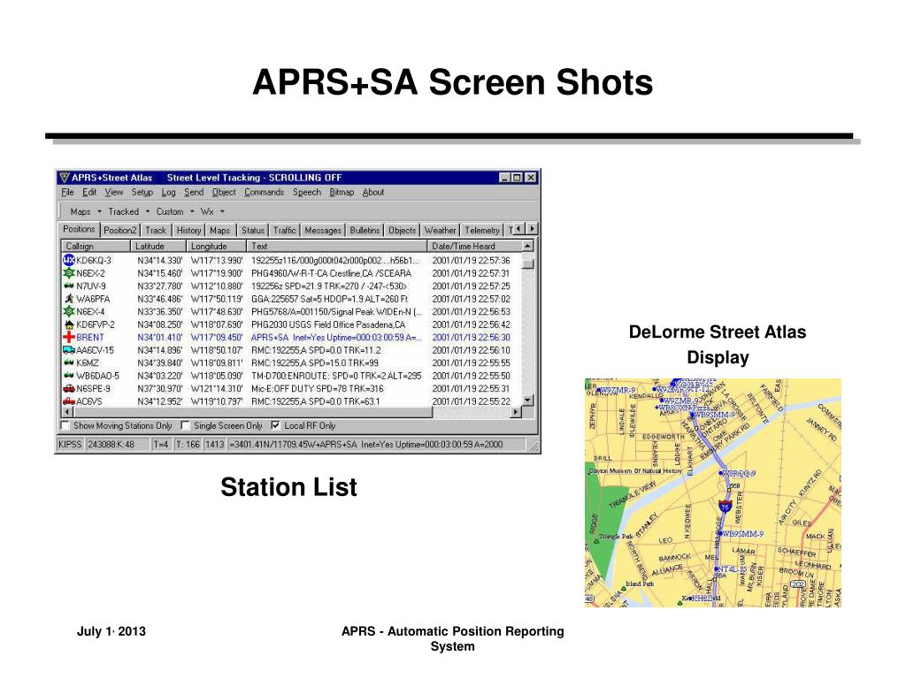906x679 pixels.
Task: Open the Send menu
Action: [x=194, y=192]
